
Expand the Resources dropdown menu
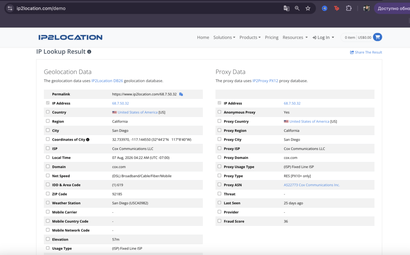click(295, 37)
